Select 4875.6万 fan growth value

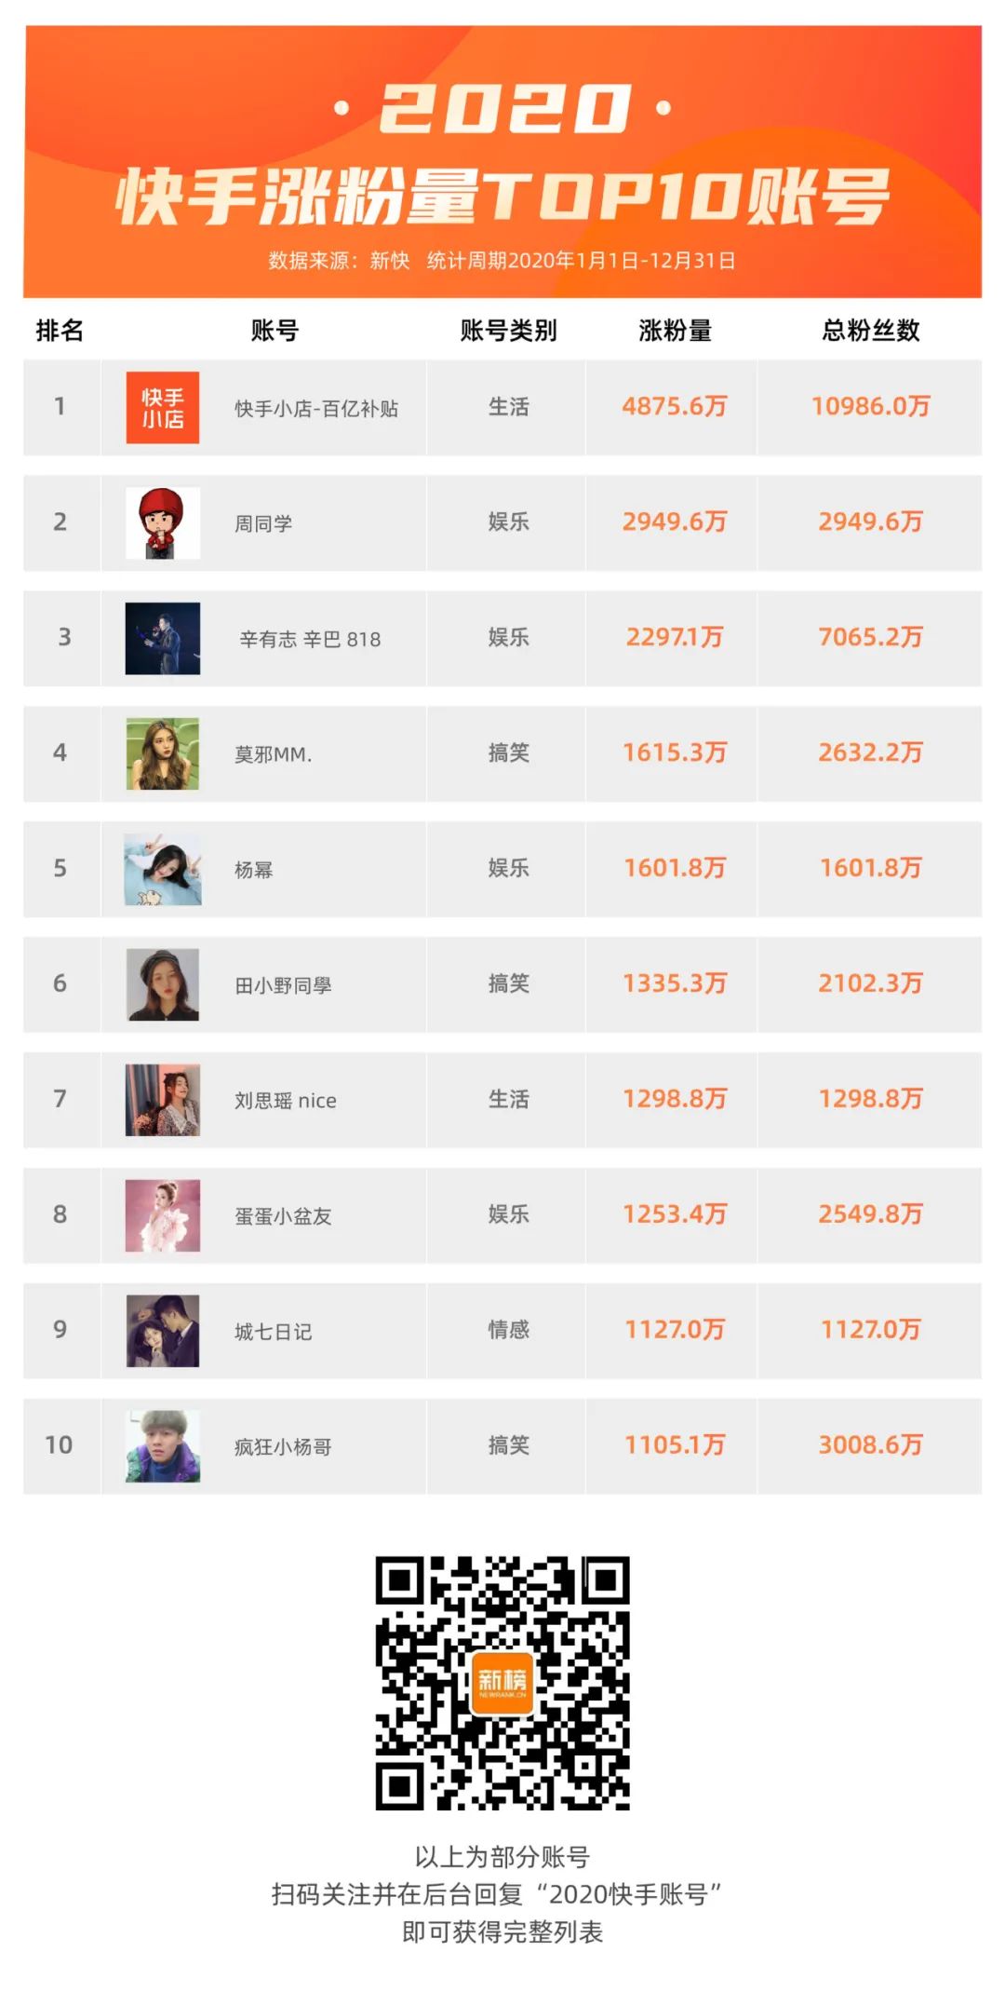point(675,406)
